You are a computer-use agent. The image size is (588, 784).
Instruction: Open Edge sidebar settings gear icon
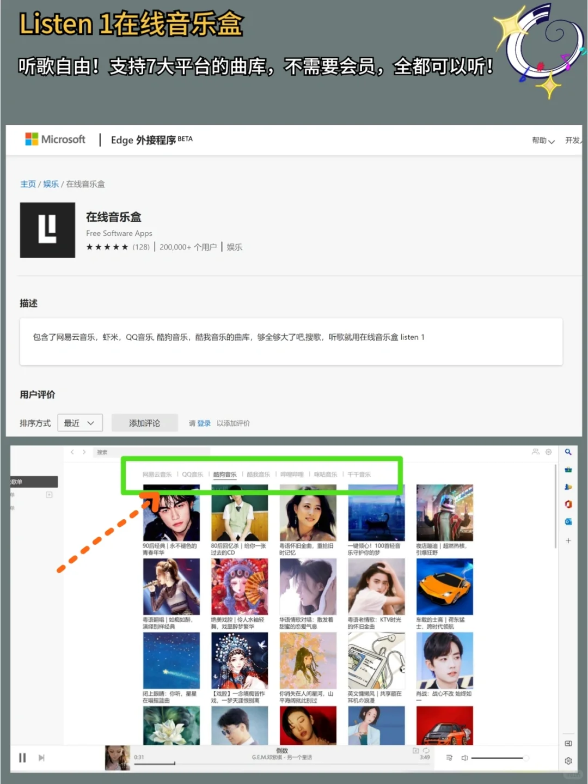point(568,761)
